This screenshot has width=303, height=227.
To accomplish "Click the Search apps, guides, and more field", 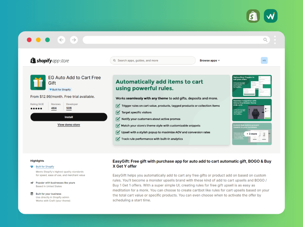I will coord(153,60).
